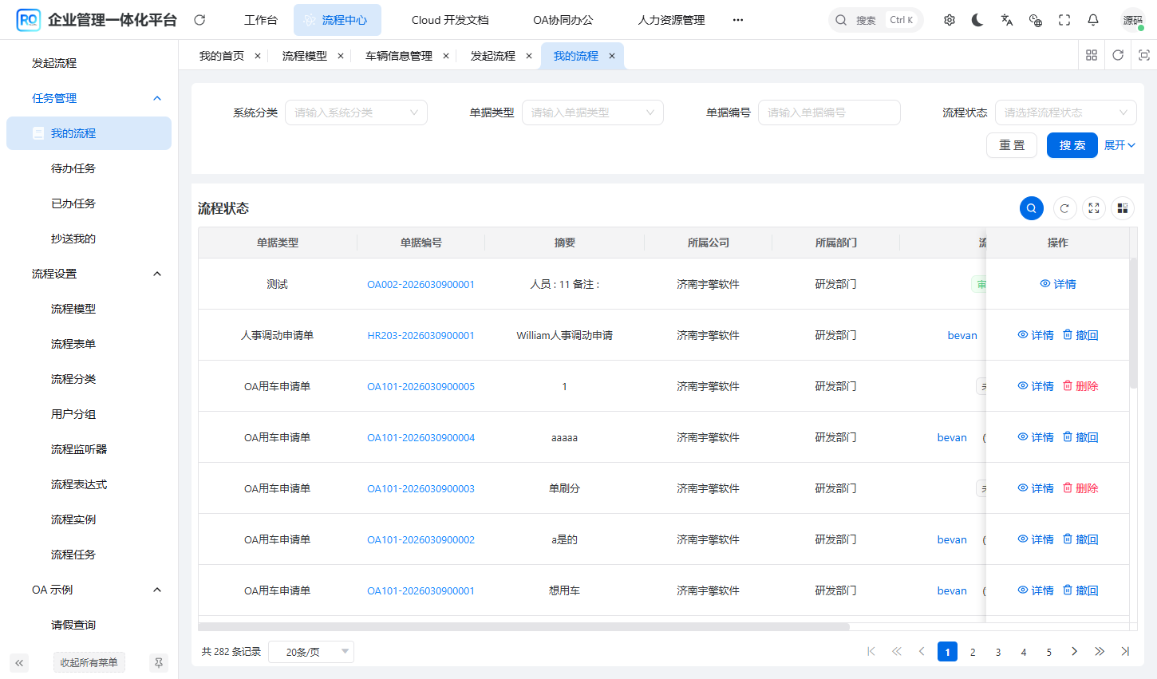Toggle dark mode with the moon icon
The image size is (1157, 679).
click(977, 20)
